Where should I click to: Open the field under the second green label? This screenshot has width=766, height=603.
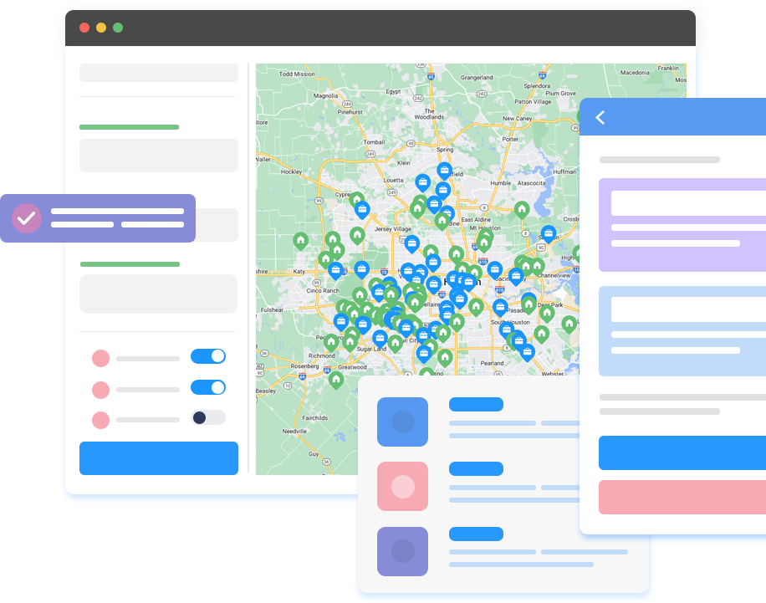(x=159, y=294)
